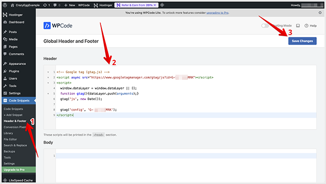Collapse code fold arrow on line 5
Image resolution: width=326 pixels, height=184 pixels.
pos(48,94)
